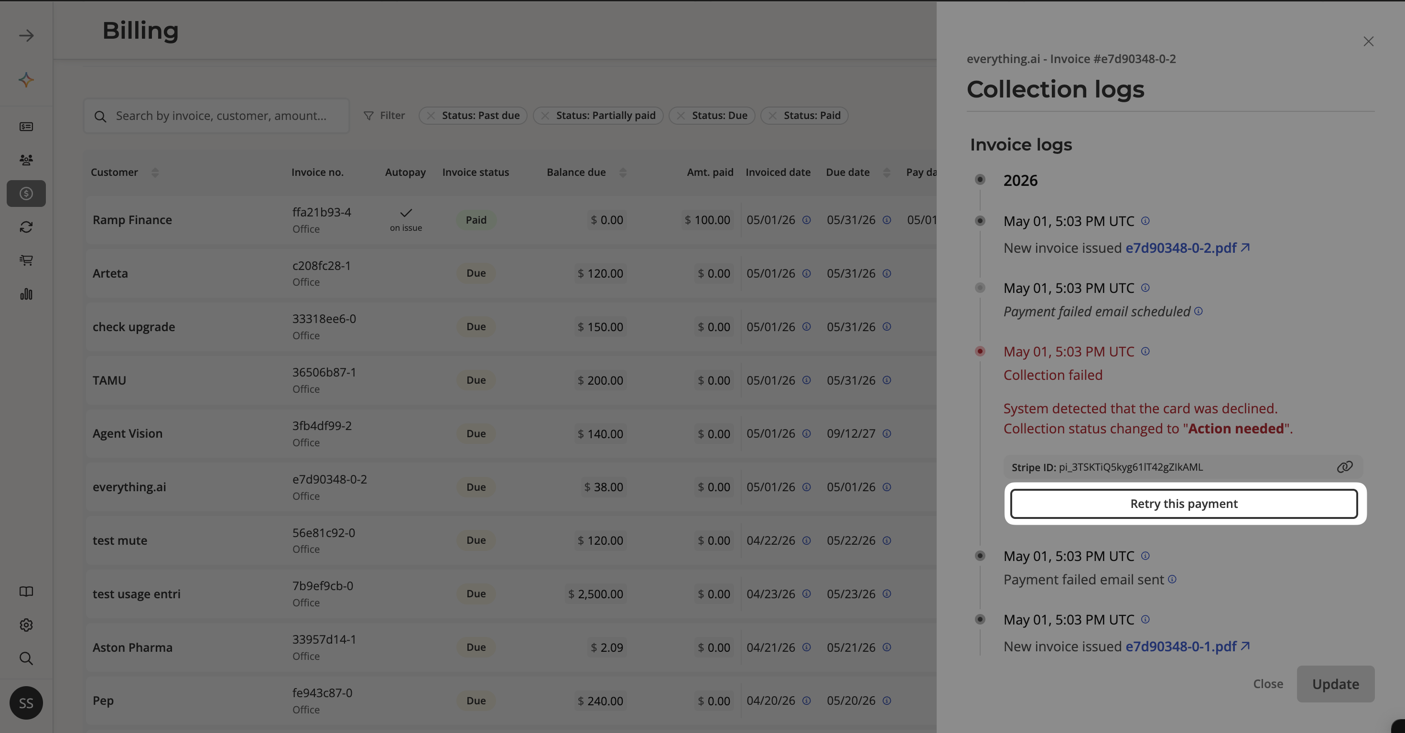
Task: Open e7d90348-0-1.pdf invoice link
Action: 1188,647
